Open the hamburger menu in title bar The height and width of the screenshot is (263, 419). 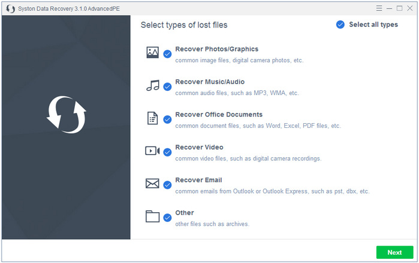click(379, 8)
